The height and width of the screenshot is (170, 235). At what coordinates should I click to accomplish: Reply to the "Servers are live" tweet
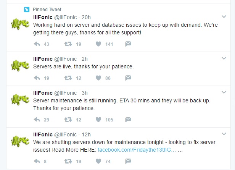[37, 78]
